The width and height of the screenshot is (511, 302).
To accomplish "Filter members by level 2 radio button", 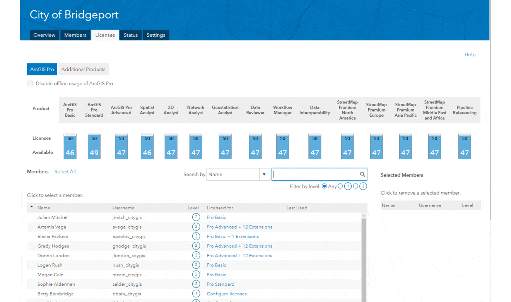I will coord(355,186).
